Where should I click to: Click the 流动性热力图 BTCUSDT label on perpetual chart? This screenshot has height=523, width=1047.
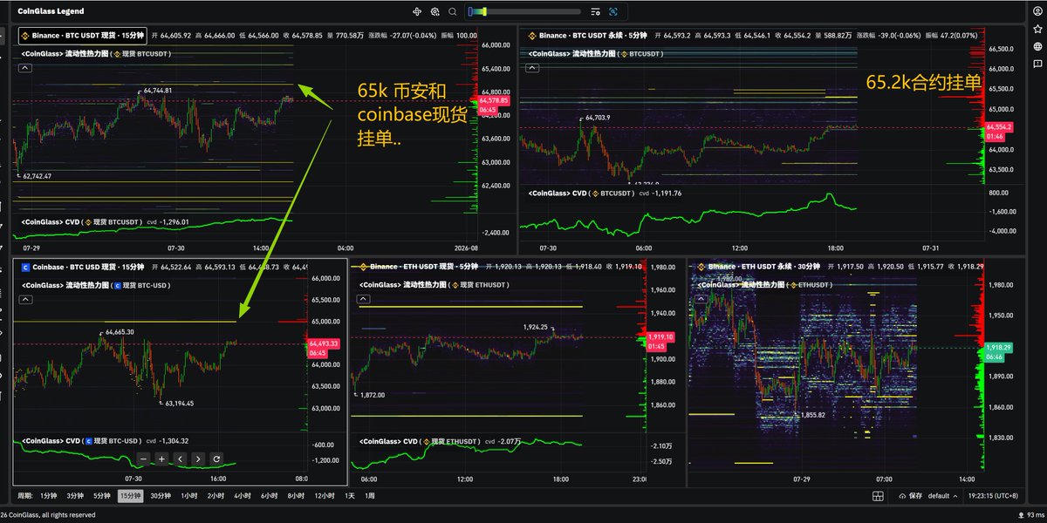(597, 53)
